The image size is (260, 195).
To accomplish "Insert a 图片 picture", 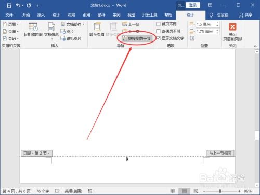I will (67, 32).
